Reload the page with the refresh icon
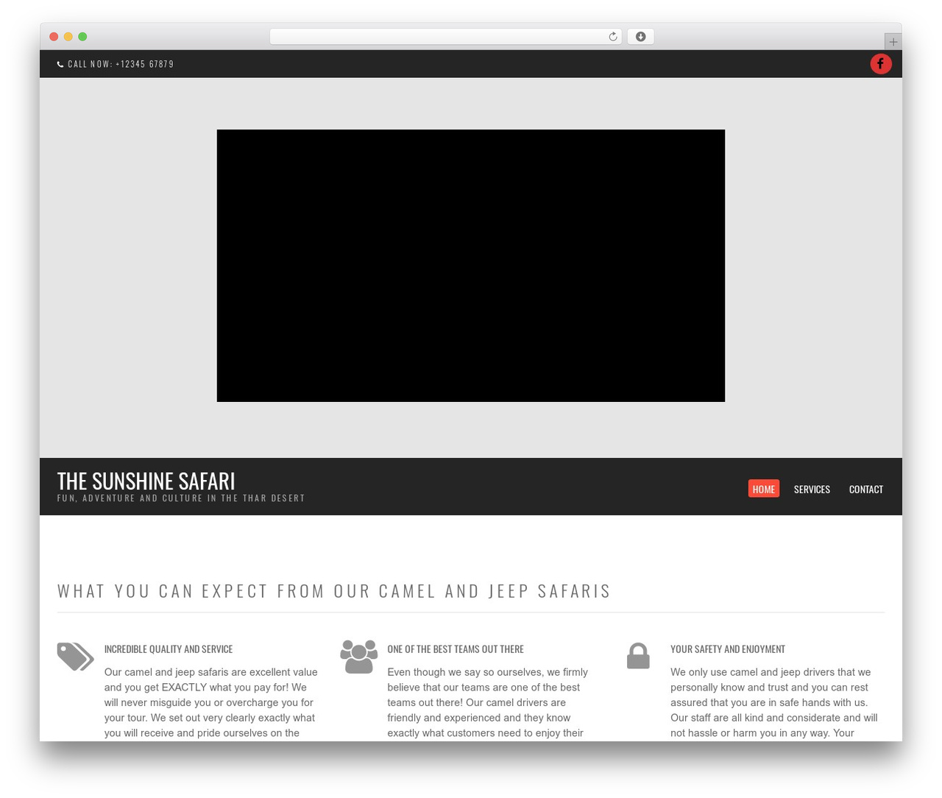This screenshot has height=798, width=942. click(x=612, y=37)
